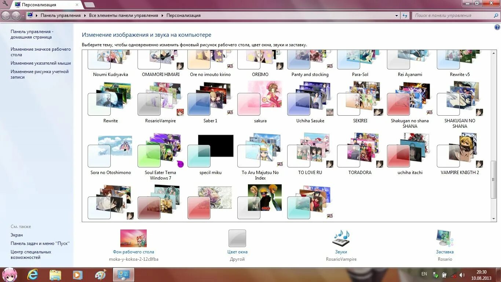This screenshot has height=282, width=501.
Task: Click the Цвет окна link
Action: [x=237, y=252]
